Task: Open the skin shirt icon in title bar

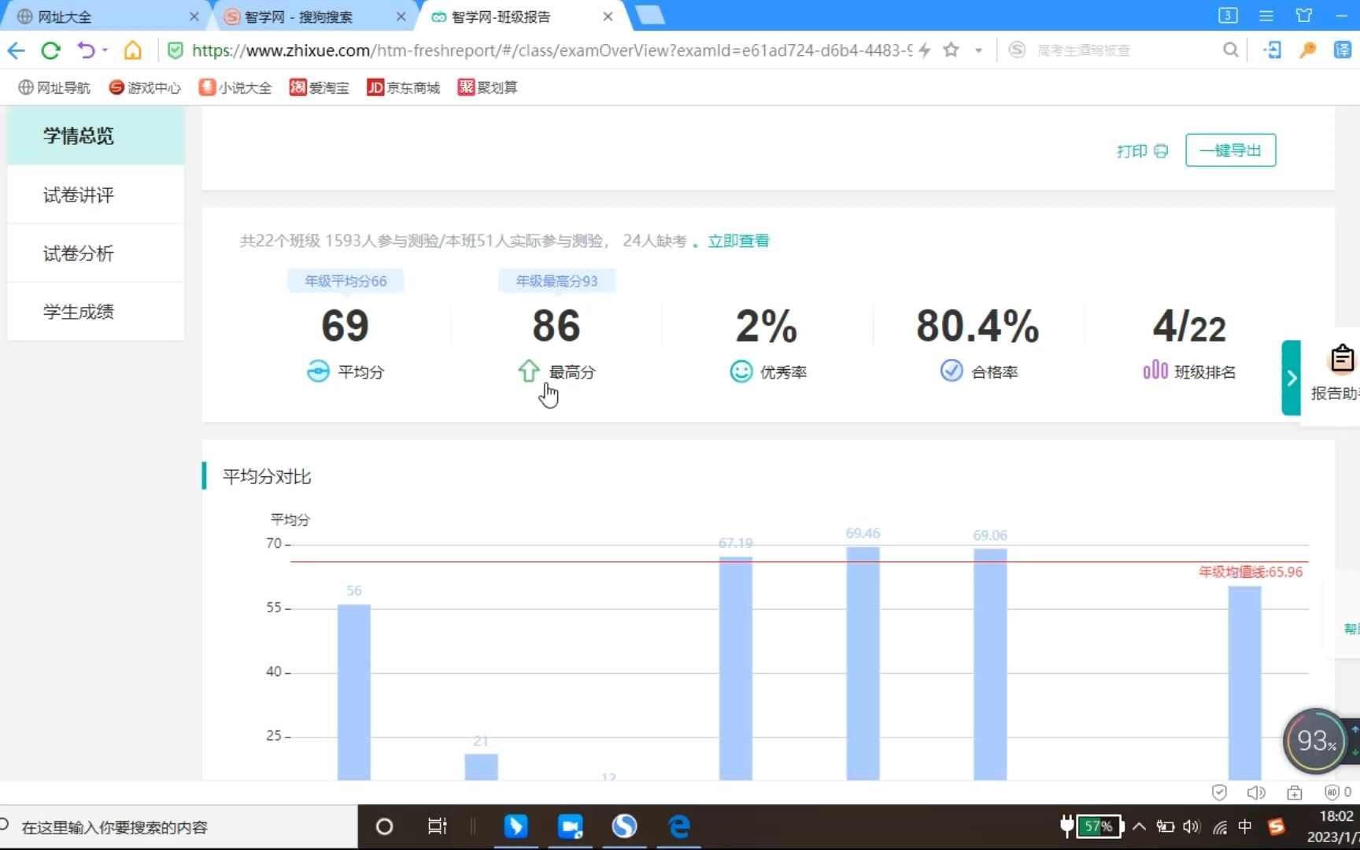Action: coord(1304,16)
